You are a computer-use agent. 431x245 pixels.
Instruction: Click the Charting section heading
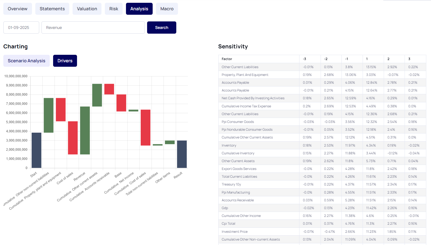coord(16,46)
